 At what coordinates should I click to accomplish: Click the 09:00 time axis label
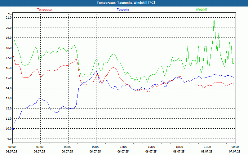[96, 147]
